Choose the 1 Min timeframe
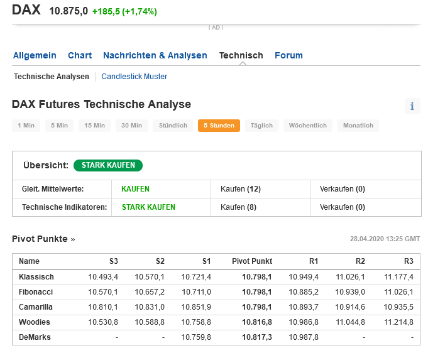This screenshot has height=358, width=428. tap(26, 126)
